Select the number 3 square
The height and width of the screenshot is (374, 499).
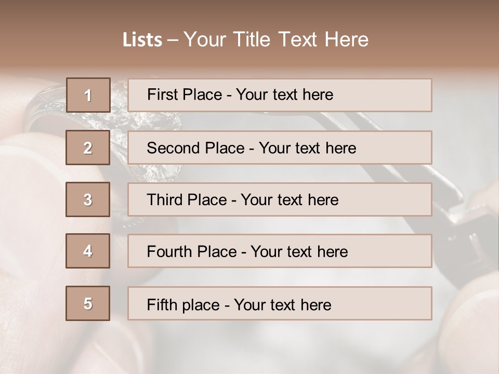[x=88, y=199]
